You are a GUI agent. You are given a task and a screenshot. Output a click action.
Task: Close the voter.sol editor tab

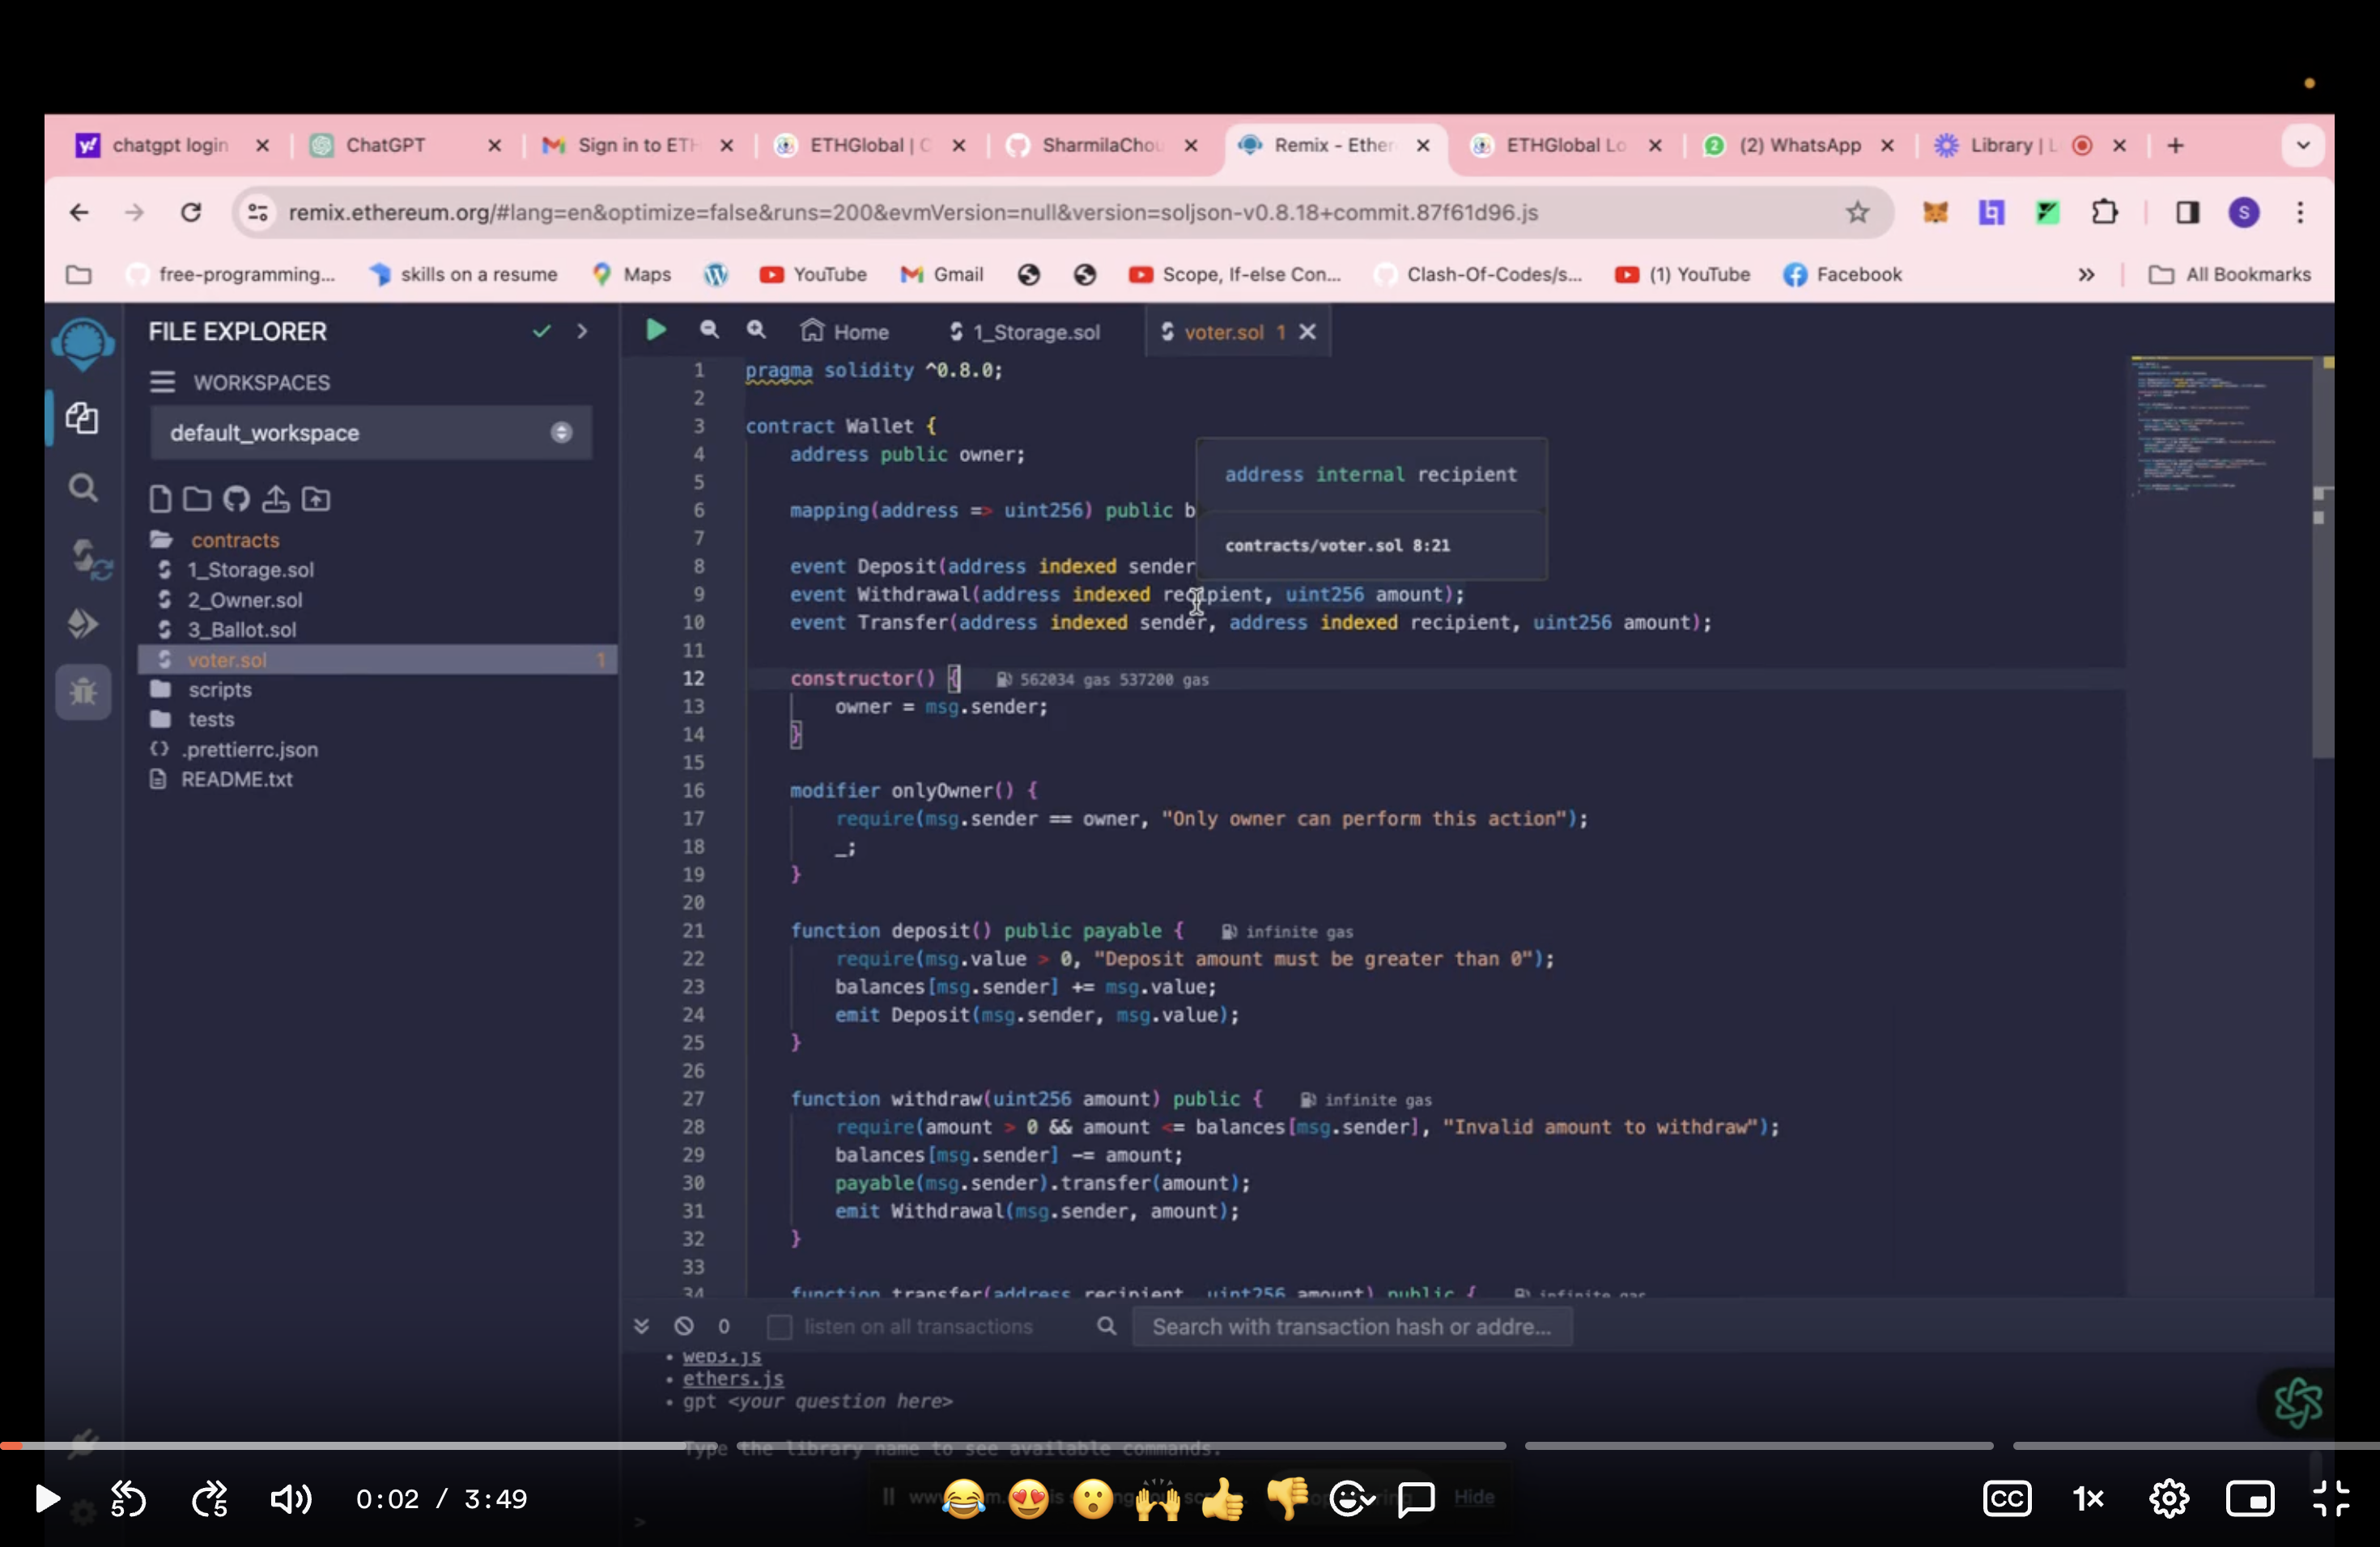pyautogui.click(x=1307, y=331)
